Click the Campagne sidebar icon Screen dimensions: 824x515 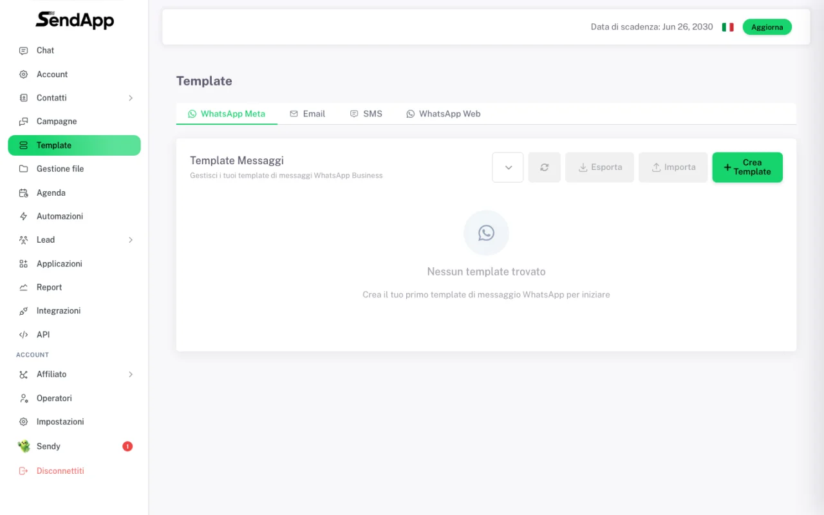pos(24,122)
